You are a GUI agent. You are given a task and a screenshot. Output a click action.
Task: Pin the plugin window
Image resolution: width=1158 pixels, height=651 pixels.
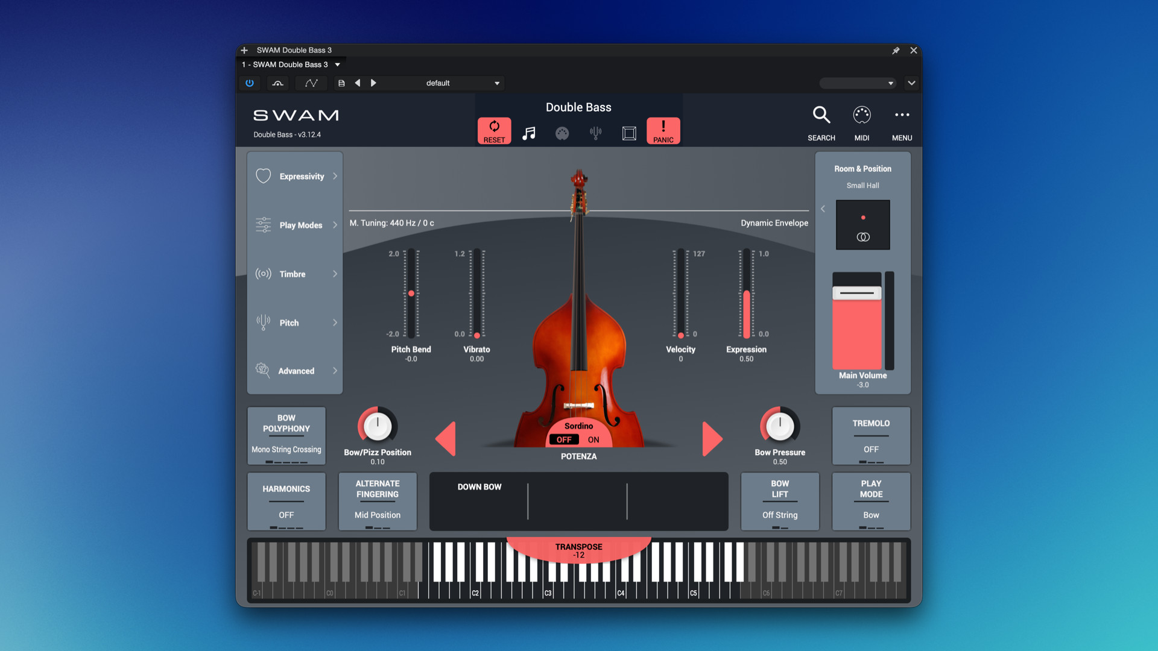point(896,51)
